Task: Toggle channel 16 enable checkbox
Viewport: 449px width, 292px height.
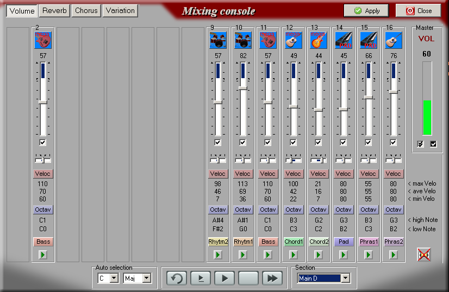Action: 393,142
